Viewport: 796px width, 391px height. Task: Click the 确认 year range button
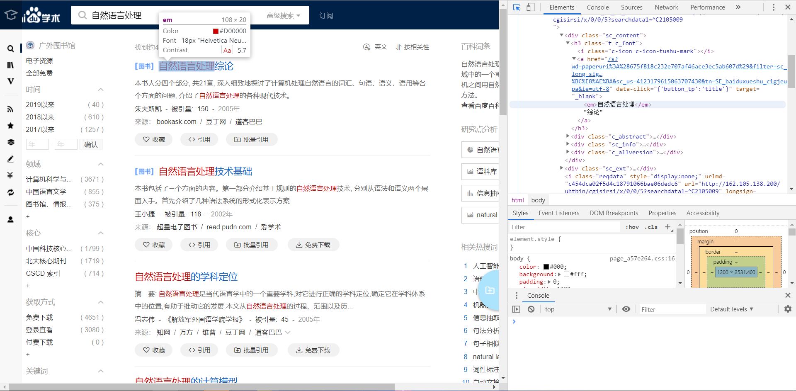click(91, 144)
